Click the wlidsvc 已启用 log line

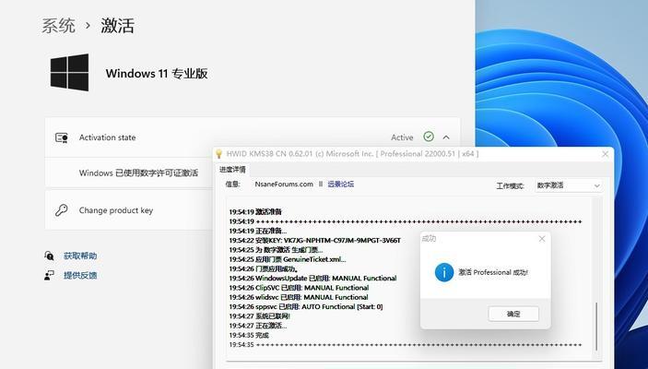(299, 297)
